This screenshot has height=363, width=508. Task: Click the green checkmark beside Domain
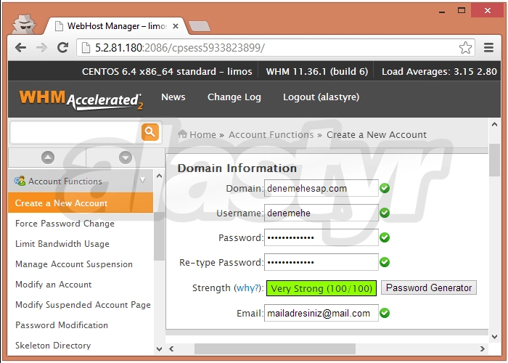(385, 188)
